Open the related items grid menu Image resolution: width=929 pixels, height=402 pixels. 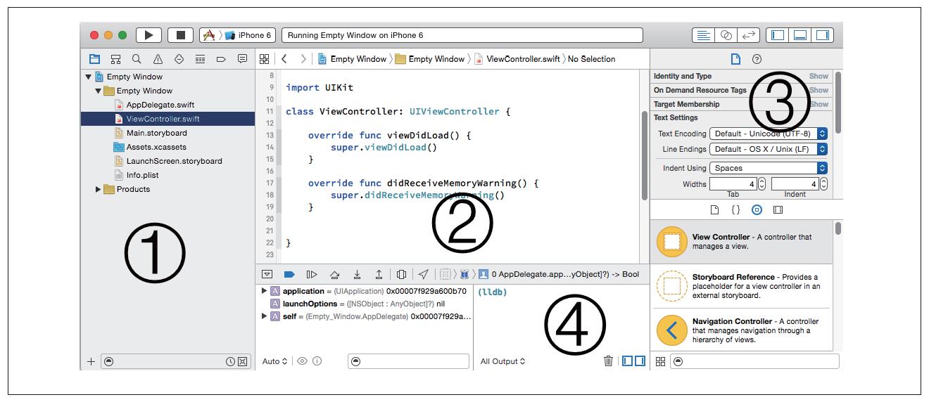coord(265,59)
